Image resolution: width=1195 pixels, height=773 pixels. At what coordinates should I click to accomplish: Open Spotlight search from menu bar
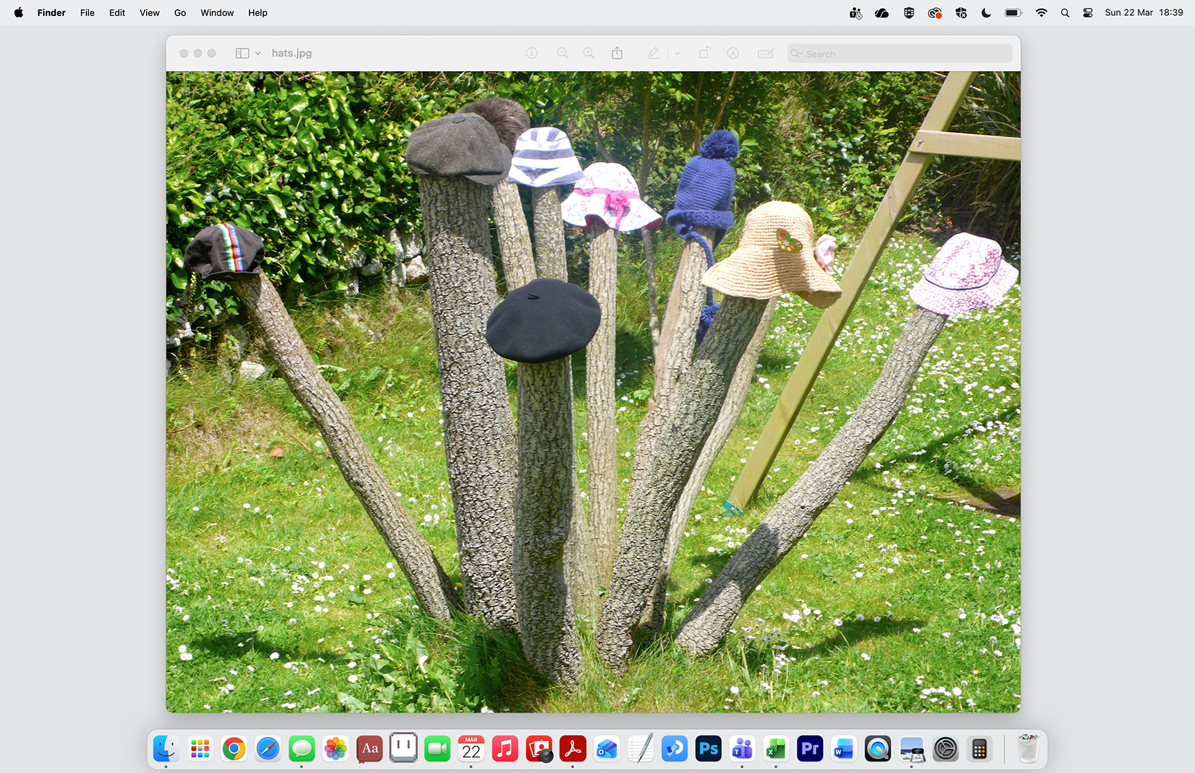pyautogui.click(x=1065, y=12)
